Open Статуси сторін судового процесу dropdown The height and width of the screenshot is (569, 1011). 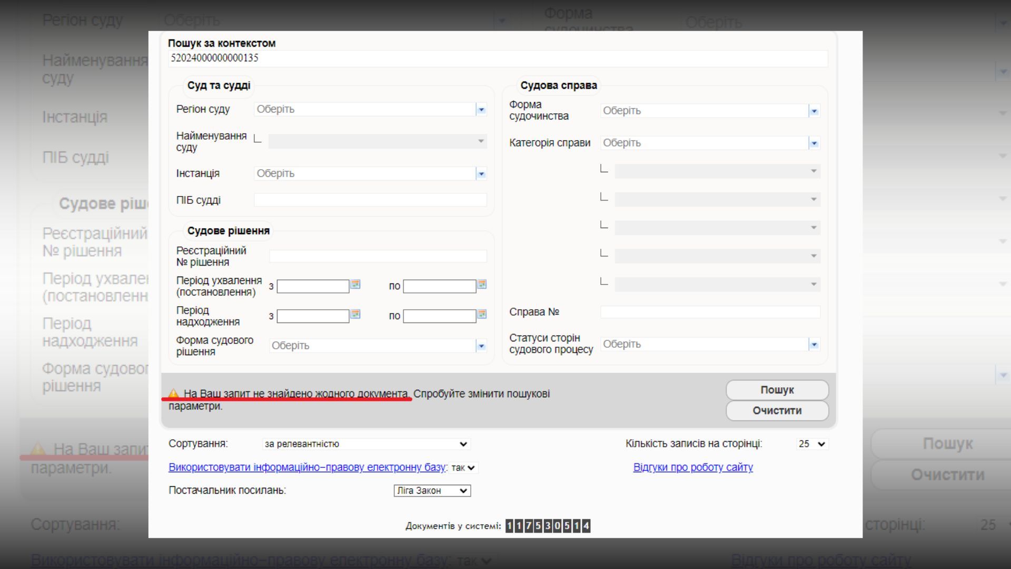click(x=814, y=345)
